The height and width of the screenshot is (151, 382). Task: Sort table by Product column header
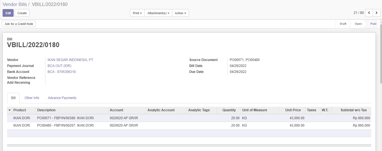20,110
